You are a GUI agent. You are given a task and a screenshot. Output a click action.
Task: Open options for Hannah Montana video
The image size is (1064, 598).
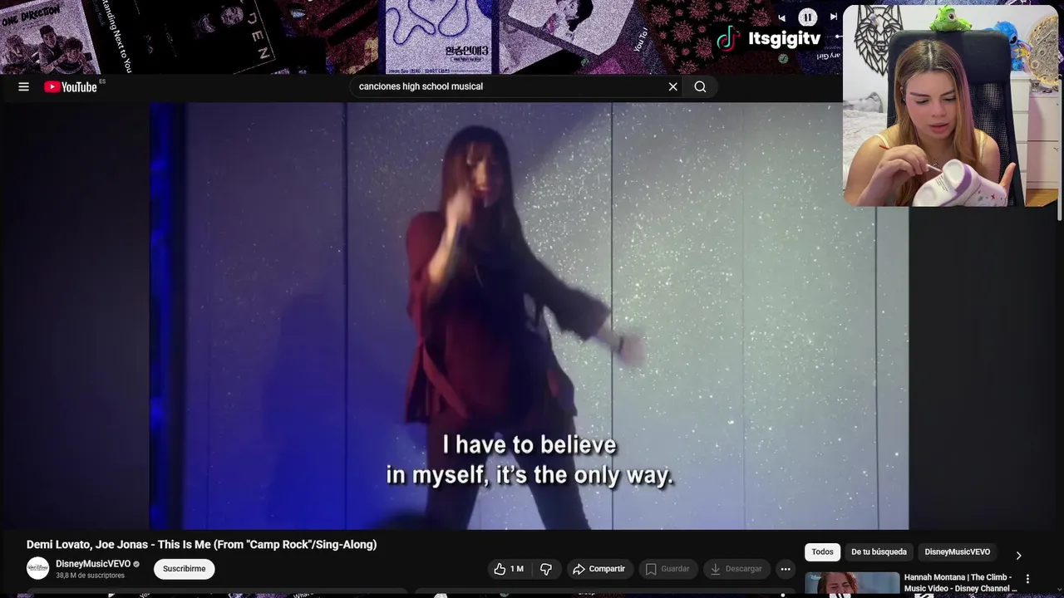pyautogui.click(x=1027, y=579)
